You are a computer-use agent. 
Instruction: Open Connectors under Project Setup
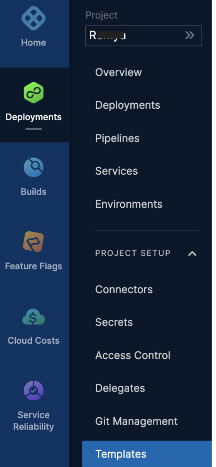[124, 289]
